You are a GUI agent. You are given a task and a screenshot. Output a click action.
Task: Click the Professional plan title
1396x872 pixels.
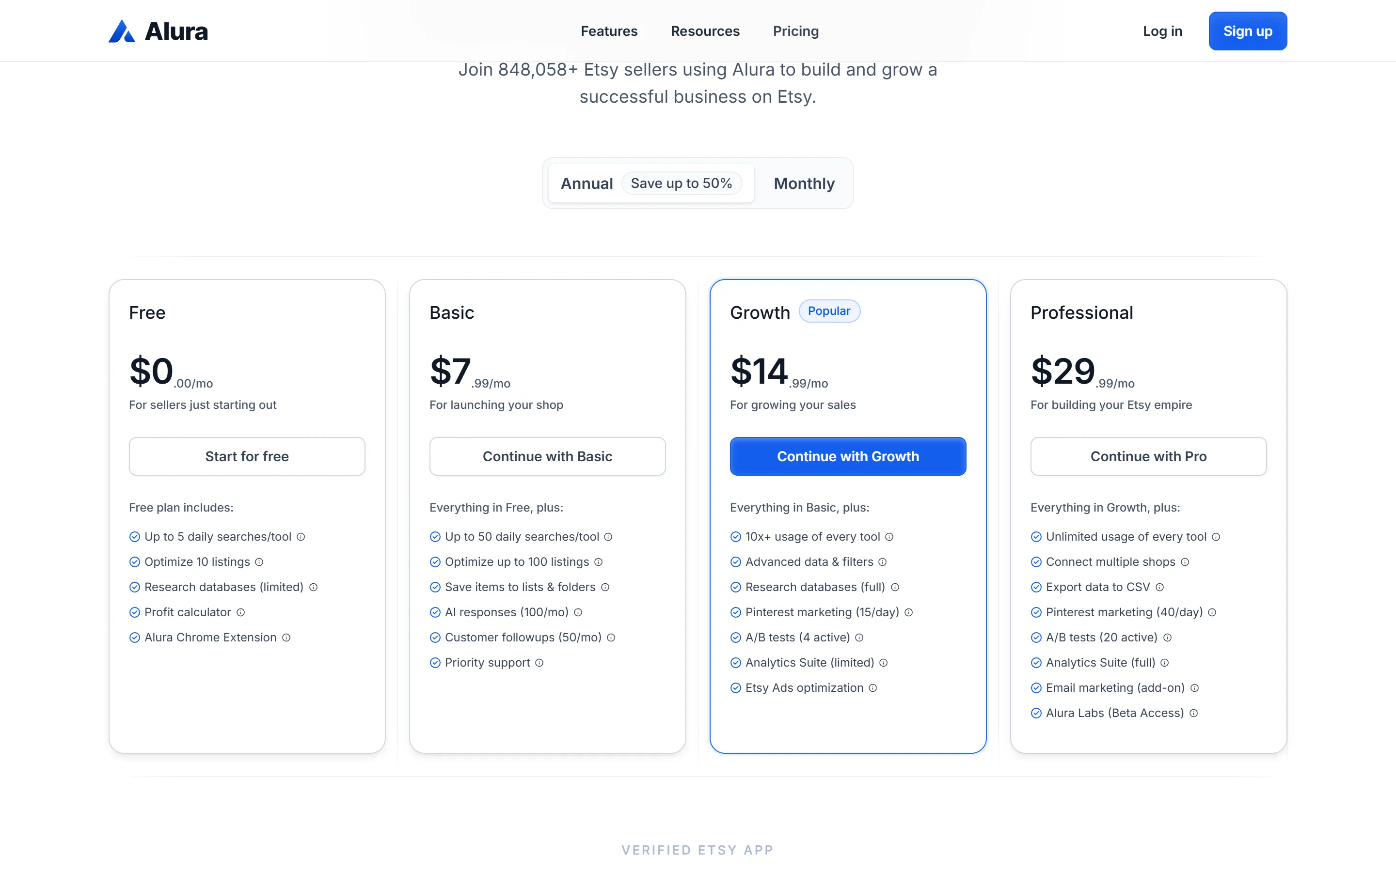click(1081, 312)
